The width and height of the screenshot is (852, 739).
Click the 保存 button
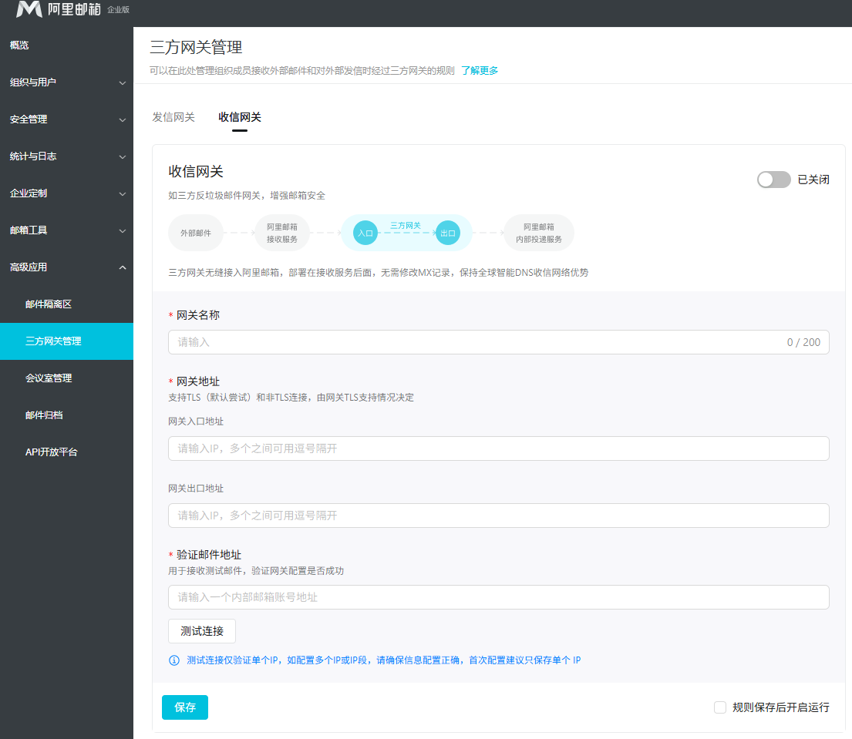185,707
